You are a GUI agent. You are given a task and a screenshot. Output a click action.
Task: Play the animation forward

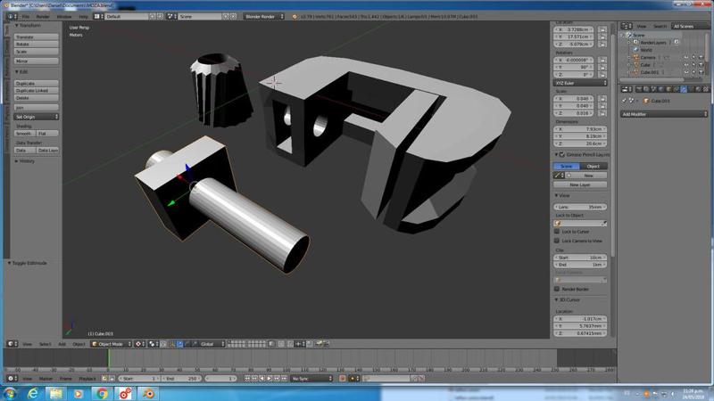click(270, 379)
